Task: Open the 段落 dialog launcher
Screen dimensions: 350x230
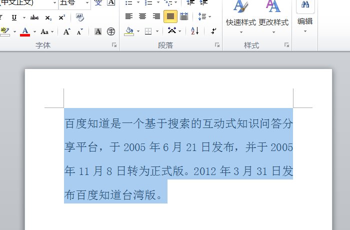Action: click(x=217, y=45)
